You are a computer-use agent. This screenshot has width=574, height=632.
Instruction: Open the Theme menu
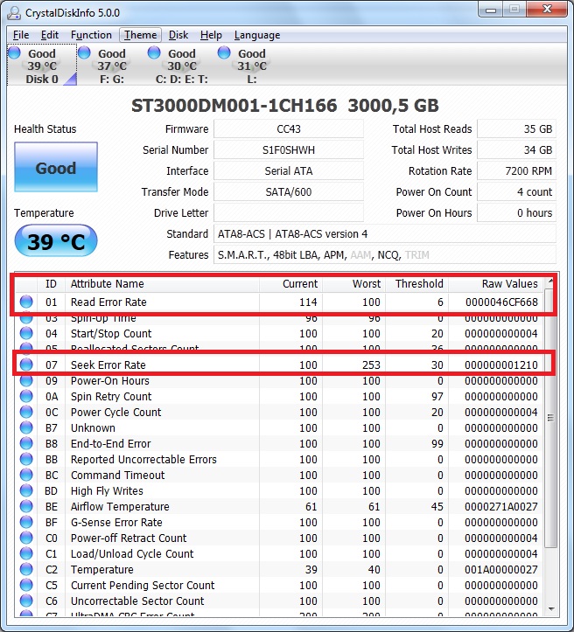point(140,35)
